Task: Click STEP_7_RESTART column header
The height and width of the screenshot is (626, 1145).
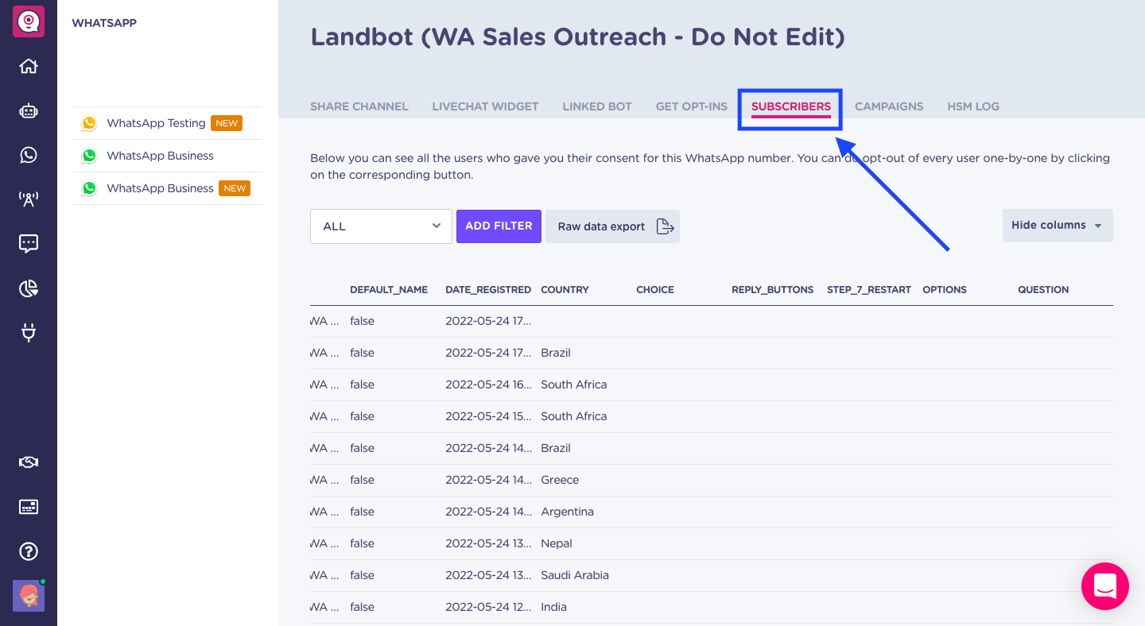Action: 869,290
